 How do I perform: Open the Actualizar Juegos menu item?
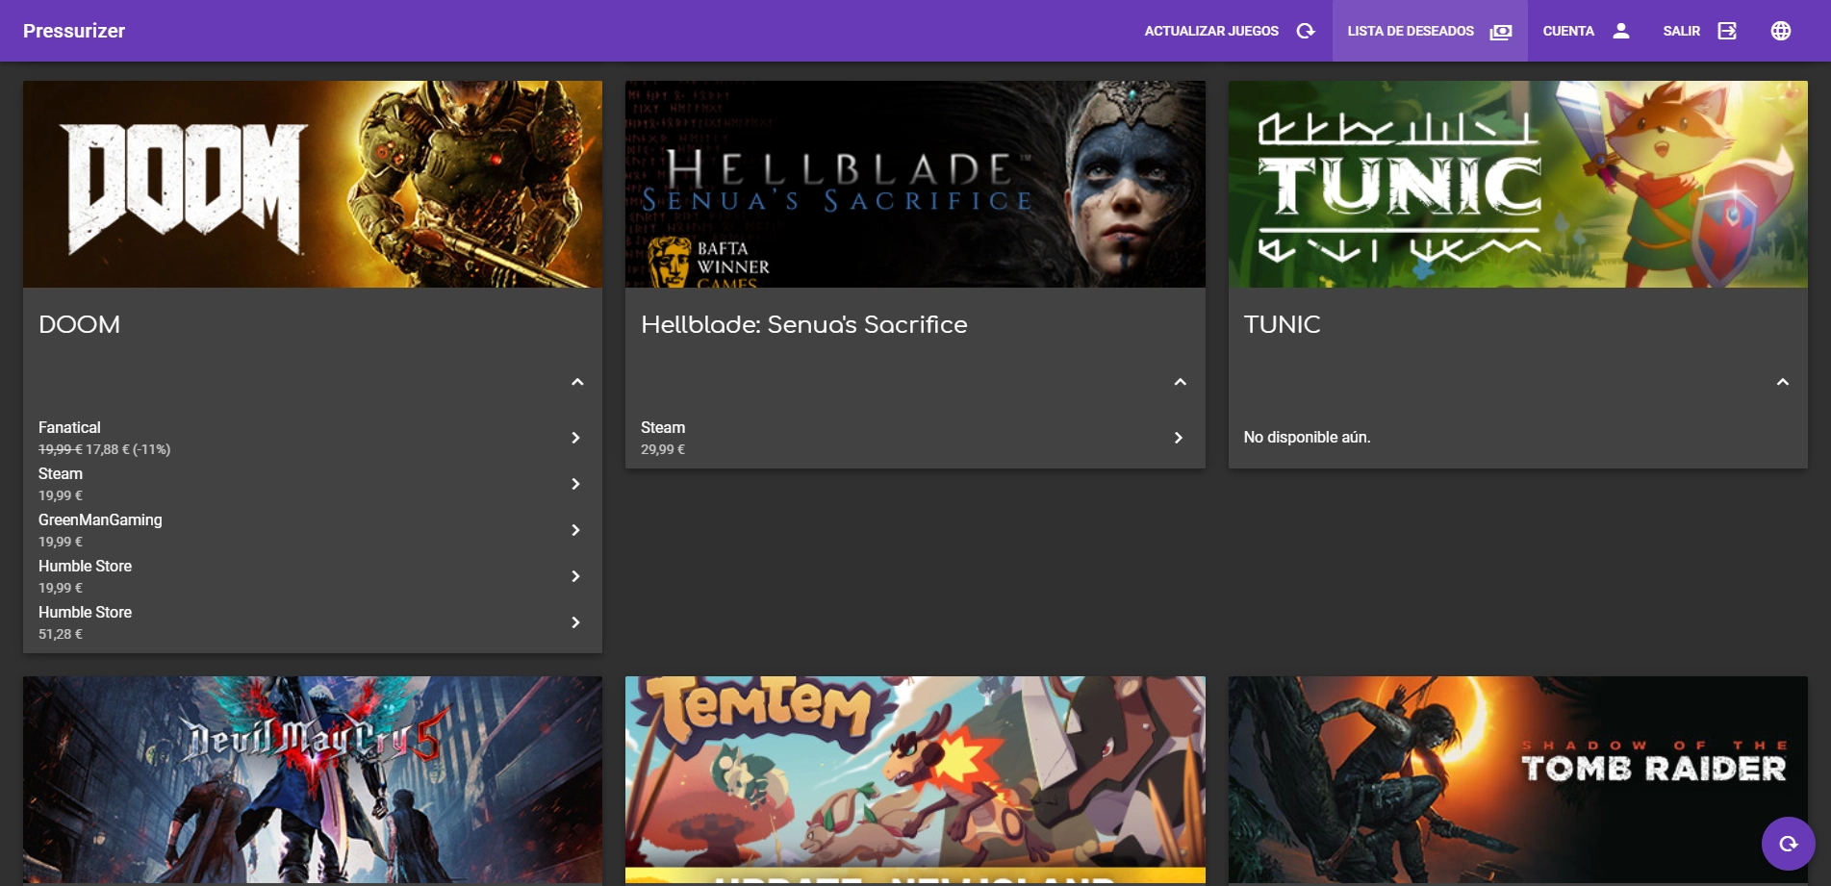tap(1230, 31)
